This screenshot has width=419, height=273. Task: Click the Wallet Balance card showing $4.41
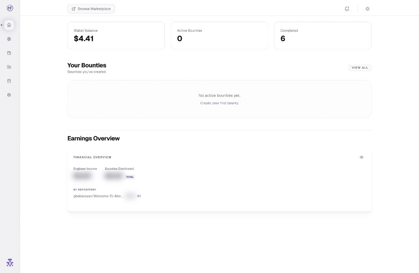[x=116, y=35]
